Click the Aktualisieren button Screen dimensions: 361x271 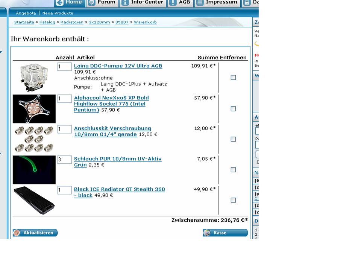pyautogui.click(x=35, y=233)
